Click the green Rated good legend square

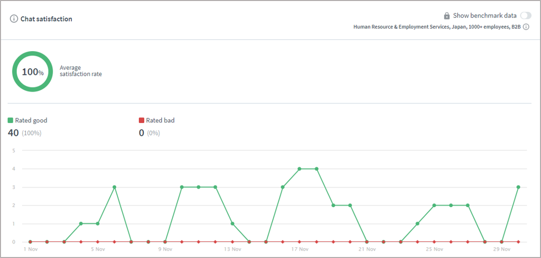point(10,120)
